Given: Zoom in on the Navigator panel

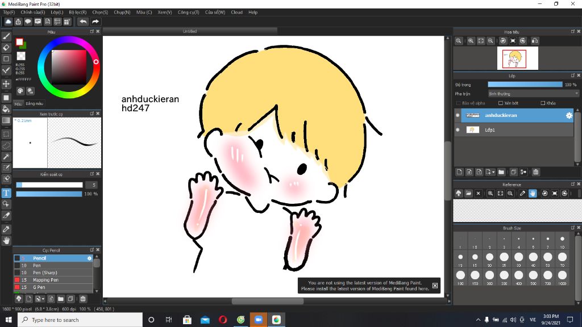Looking at the screenshot, I should 471,41.
